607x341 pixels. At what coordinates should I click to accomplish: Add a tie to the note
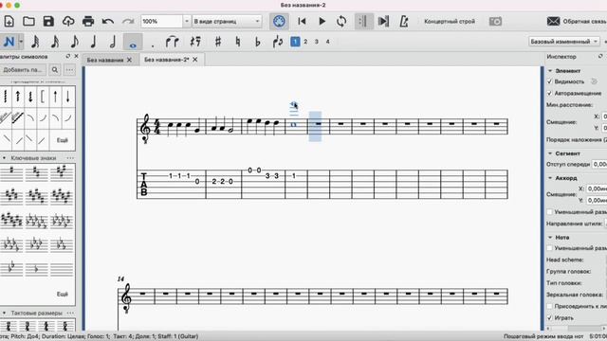pyautogui.click(x=172, y=42)
